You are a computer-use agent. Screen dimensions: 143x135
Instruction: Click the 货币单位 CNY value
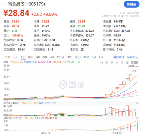[120, 49]
